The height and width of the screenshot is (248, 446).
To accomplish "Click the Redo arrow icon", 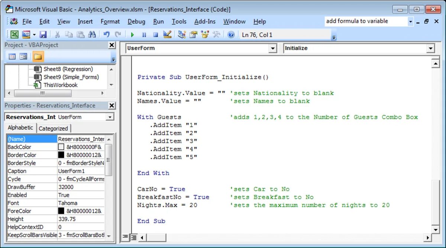I will coord(118,35).
